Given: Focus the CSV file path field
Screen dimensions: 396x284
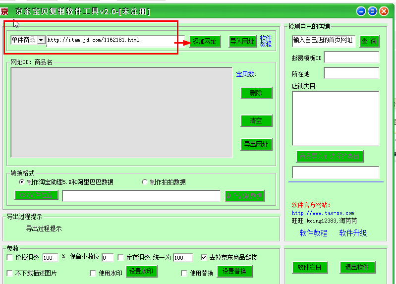Looking at the screenshot, I should 141,196.
